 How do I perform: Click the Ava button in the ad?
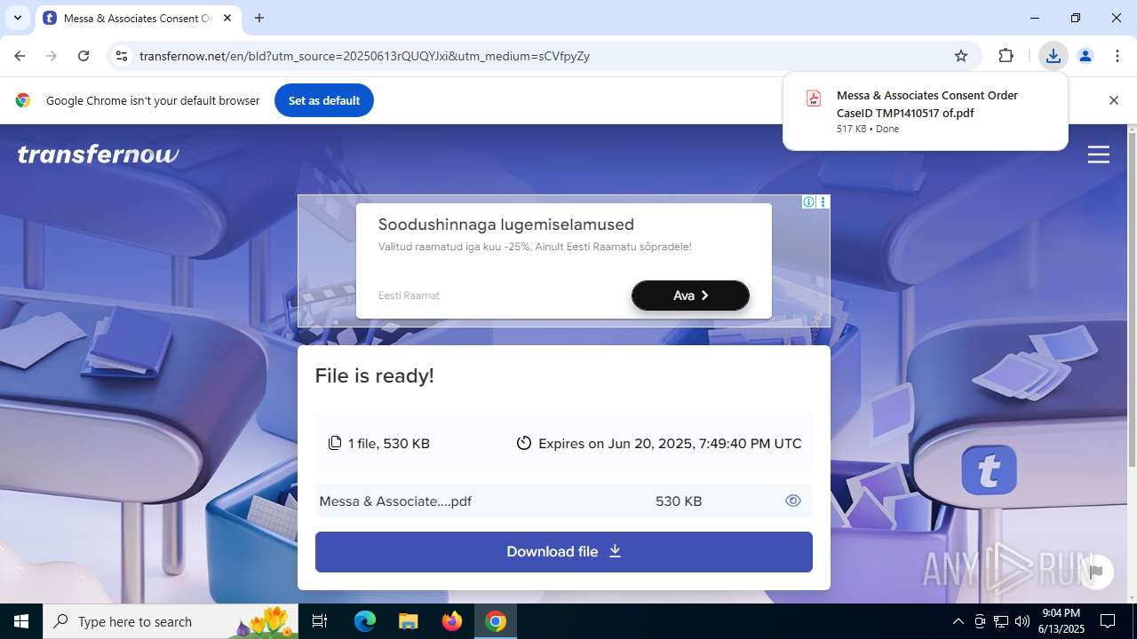point(690,296)
